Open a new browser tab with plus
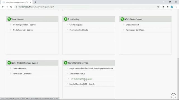The width and height of the screenshot is (179, 100). click(x=35, y=2)
